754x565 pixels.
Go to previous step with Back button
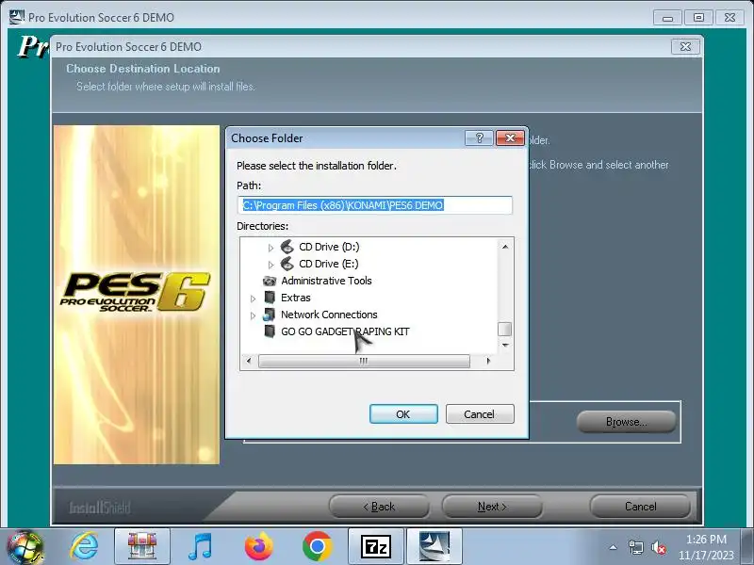[x=379, y=507]
